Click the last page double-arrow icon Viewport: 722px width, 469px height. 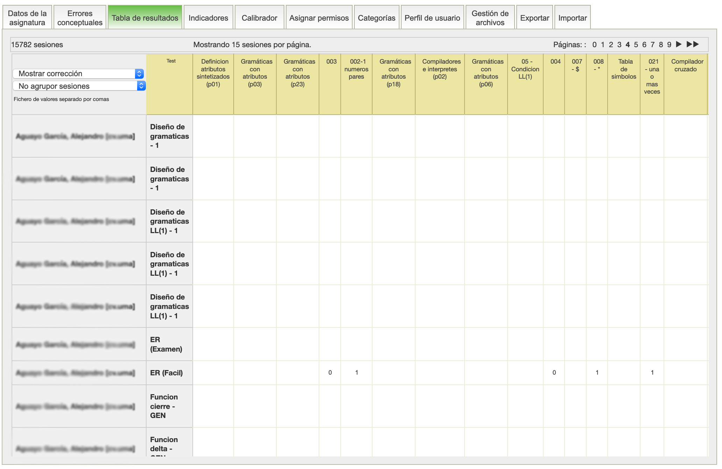pyautogui.click(x=692, y=44)
